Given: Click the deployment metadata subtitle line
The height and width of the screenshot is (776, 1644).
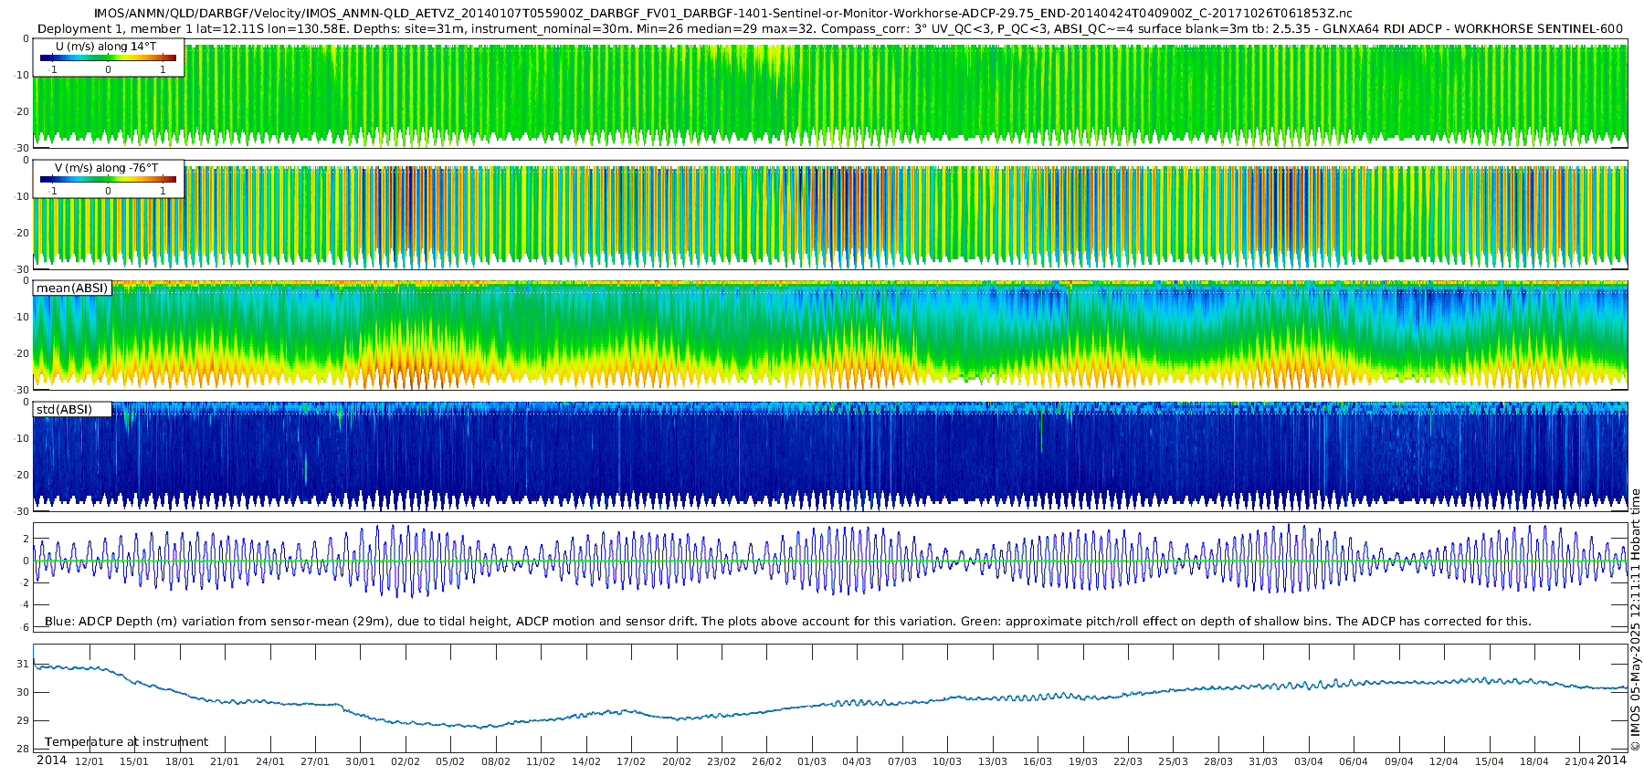Looking at the screenshot, I should click(830, 28).
